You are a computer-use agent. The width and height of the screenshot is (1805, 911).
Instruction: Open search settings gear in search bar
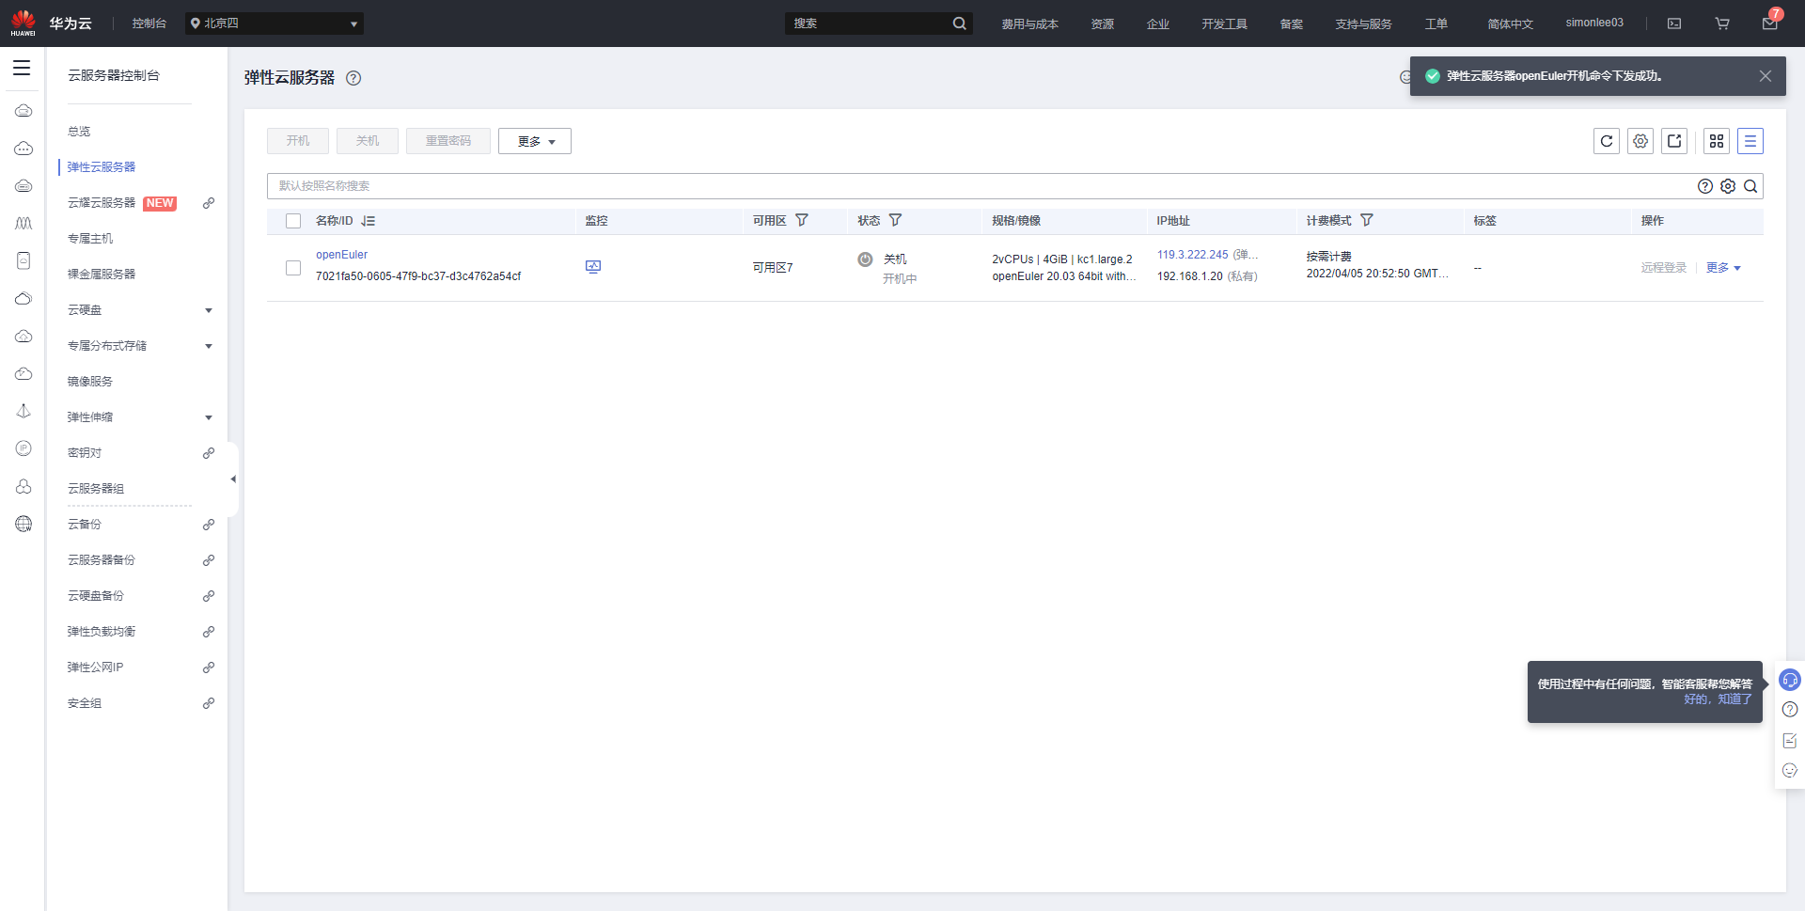1728,186
